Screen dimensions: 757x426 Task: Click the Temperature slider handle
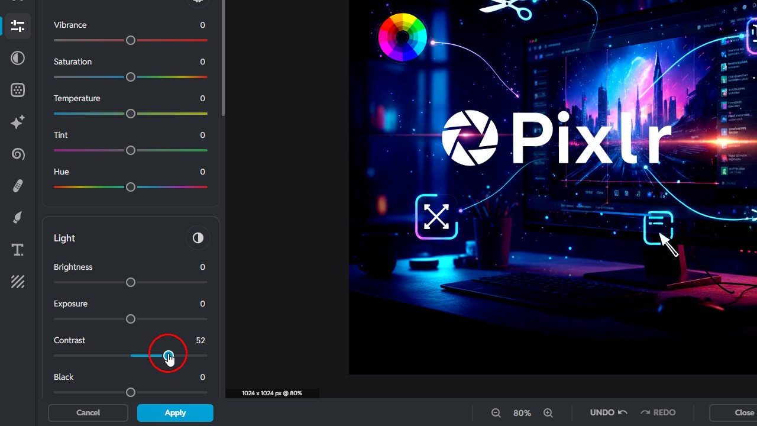(131, 114)
